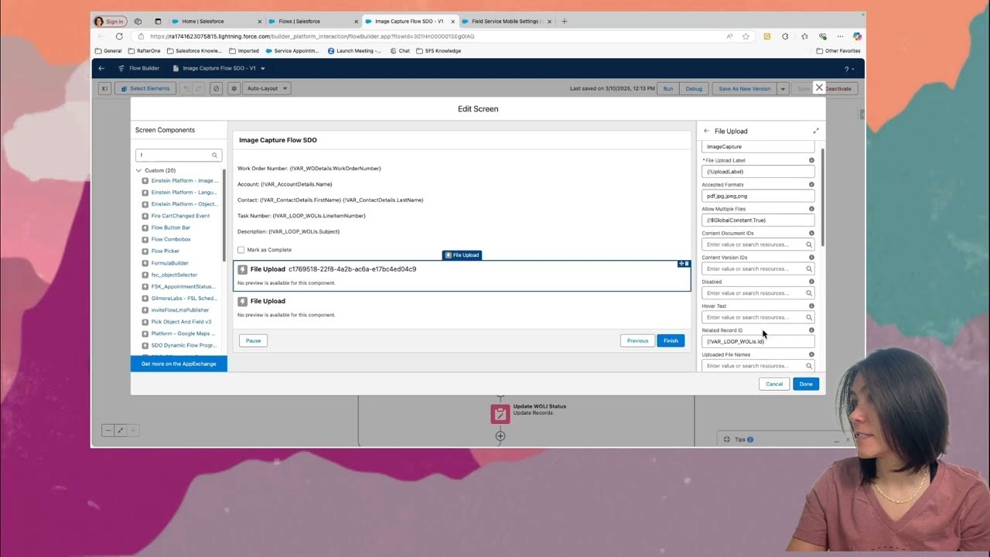Image resolution: width=990 pixels, height=557 pixels.
Task: Click the info icon next to Allow Multiple Files
Action: [811, 209]
